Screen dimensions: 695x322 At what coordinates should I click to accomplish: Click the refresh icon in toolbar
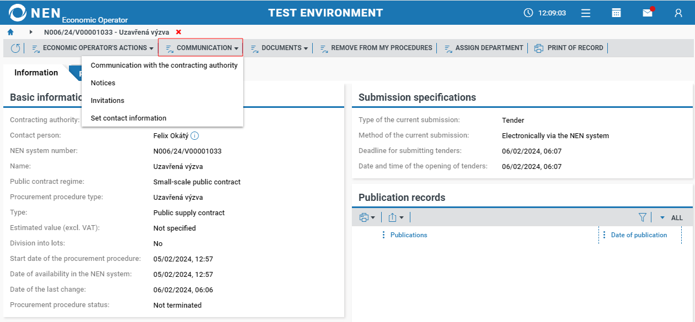coord(15,48)
